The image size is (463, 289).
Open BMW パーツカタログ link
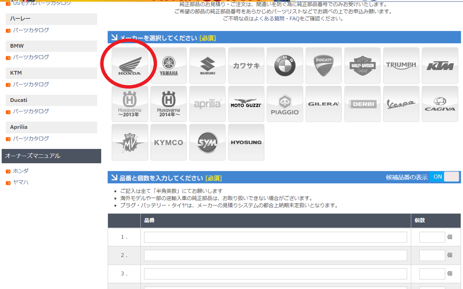click(x=31, y=57)
